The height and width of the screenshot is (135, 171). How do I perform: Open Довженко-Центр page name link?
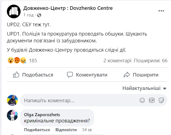click(68, 8)
